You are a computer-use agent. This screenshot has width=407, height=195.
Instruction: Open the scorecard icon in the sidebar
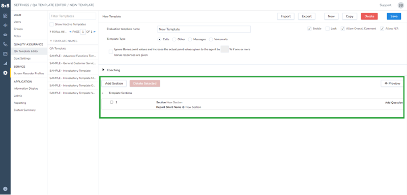[5, 54]
